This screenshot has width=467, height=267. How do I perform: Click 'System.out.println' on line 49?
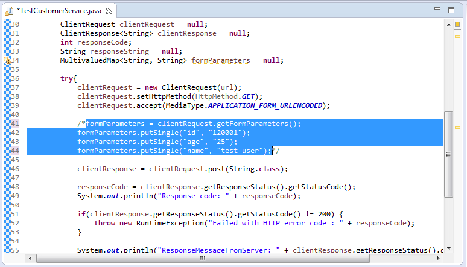point(115,196)
